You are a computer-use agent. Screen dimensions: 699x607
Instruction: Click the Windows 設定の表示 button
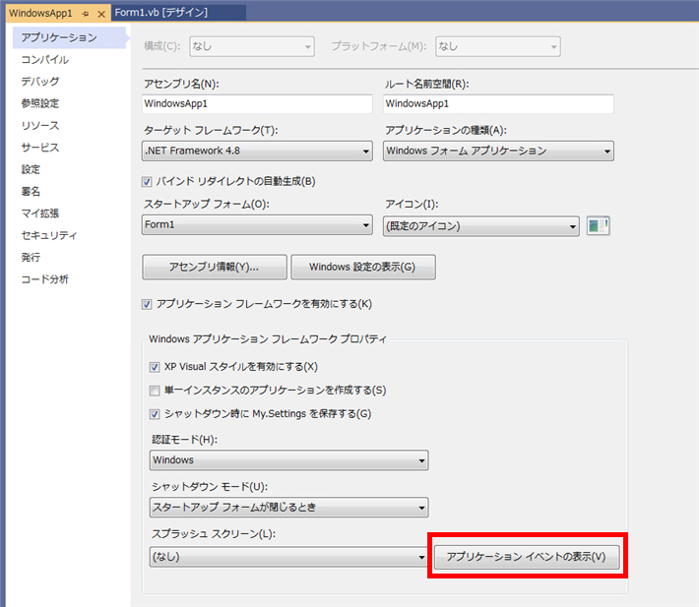[x=363, y=268]
